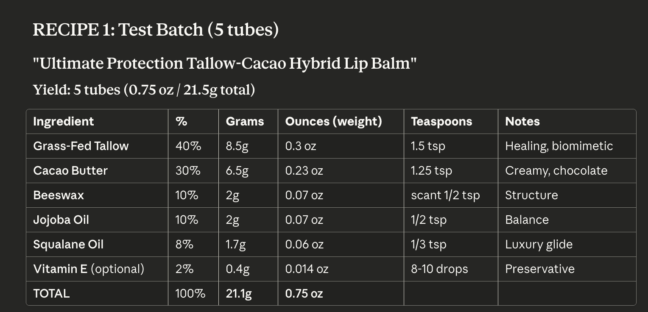Select the Squalane Oil row label

click(68, 245)
